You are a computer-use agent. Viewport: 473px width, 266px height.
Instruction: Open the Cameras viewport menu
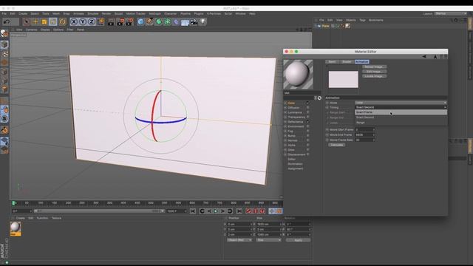click(31, 30)
